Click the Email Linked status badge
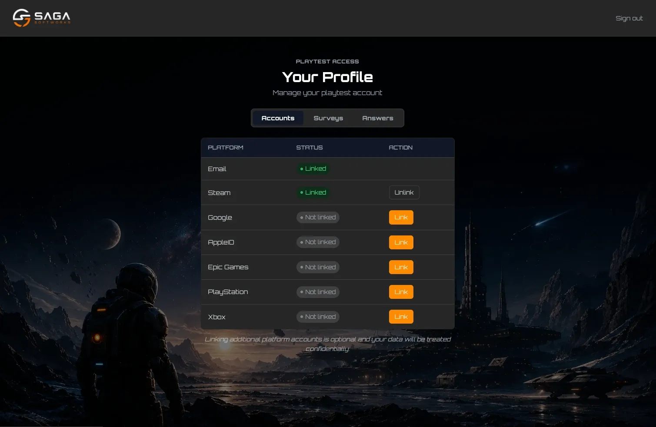Screen dimensions: 656x427 pos(313,169)
